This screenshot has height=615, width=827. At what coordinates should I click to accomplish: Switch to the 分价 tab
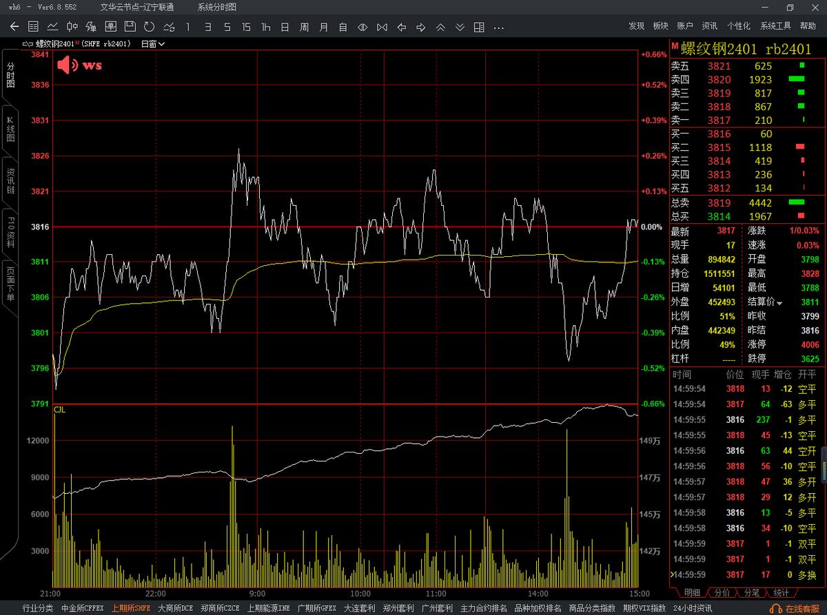point(722,592)
